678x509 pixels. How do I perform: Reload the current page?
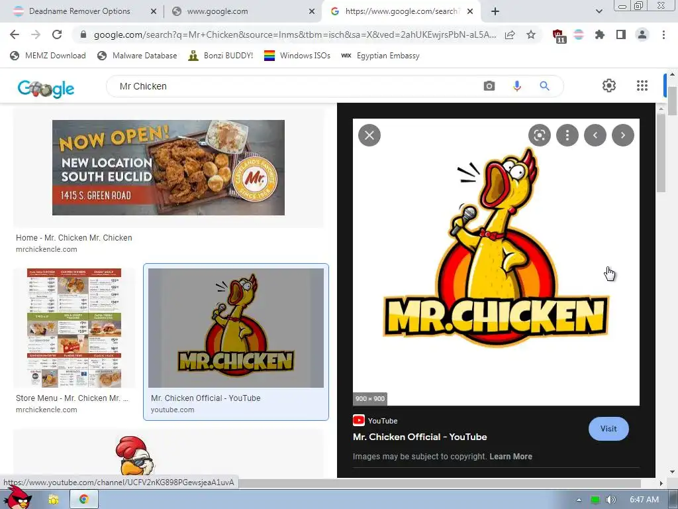pos(57,34)
